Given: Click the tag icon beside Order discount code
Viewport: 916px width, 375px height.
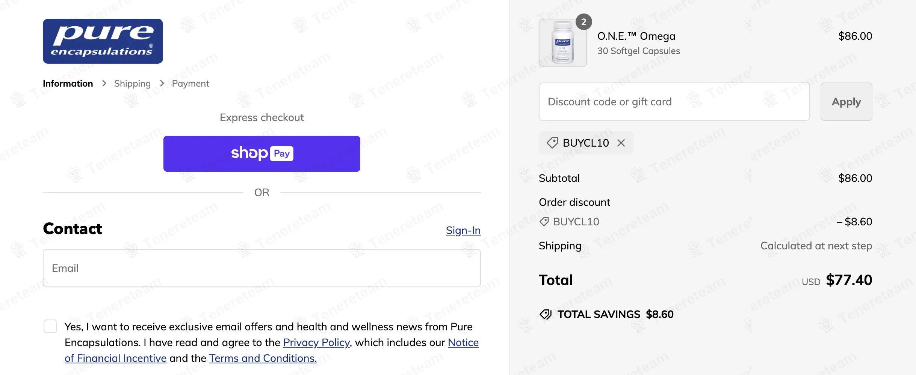Looking at the screenshot, I should pos(544,222).
